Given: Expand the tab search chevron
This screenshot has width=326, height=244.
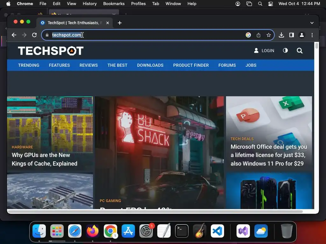Looking at the screenshot, I should pyautogui.click(x=312, y=23).
